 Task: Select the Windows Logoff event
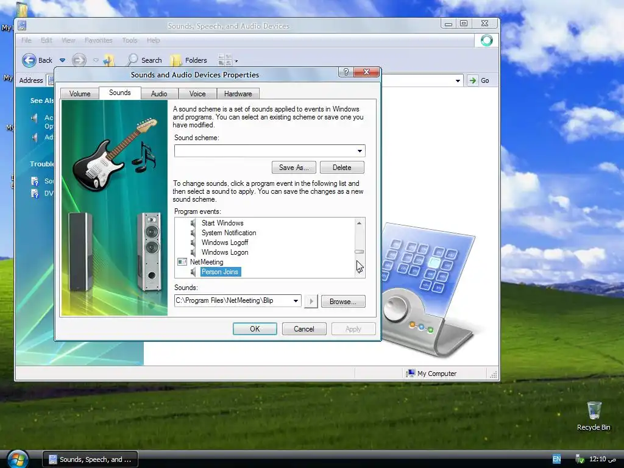(225, 243)
